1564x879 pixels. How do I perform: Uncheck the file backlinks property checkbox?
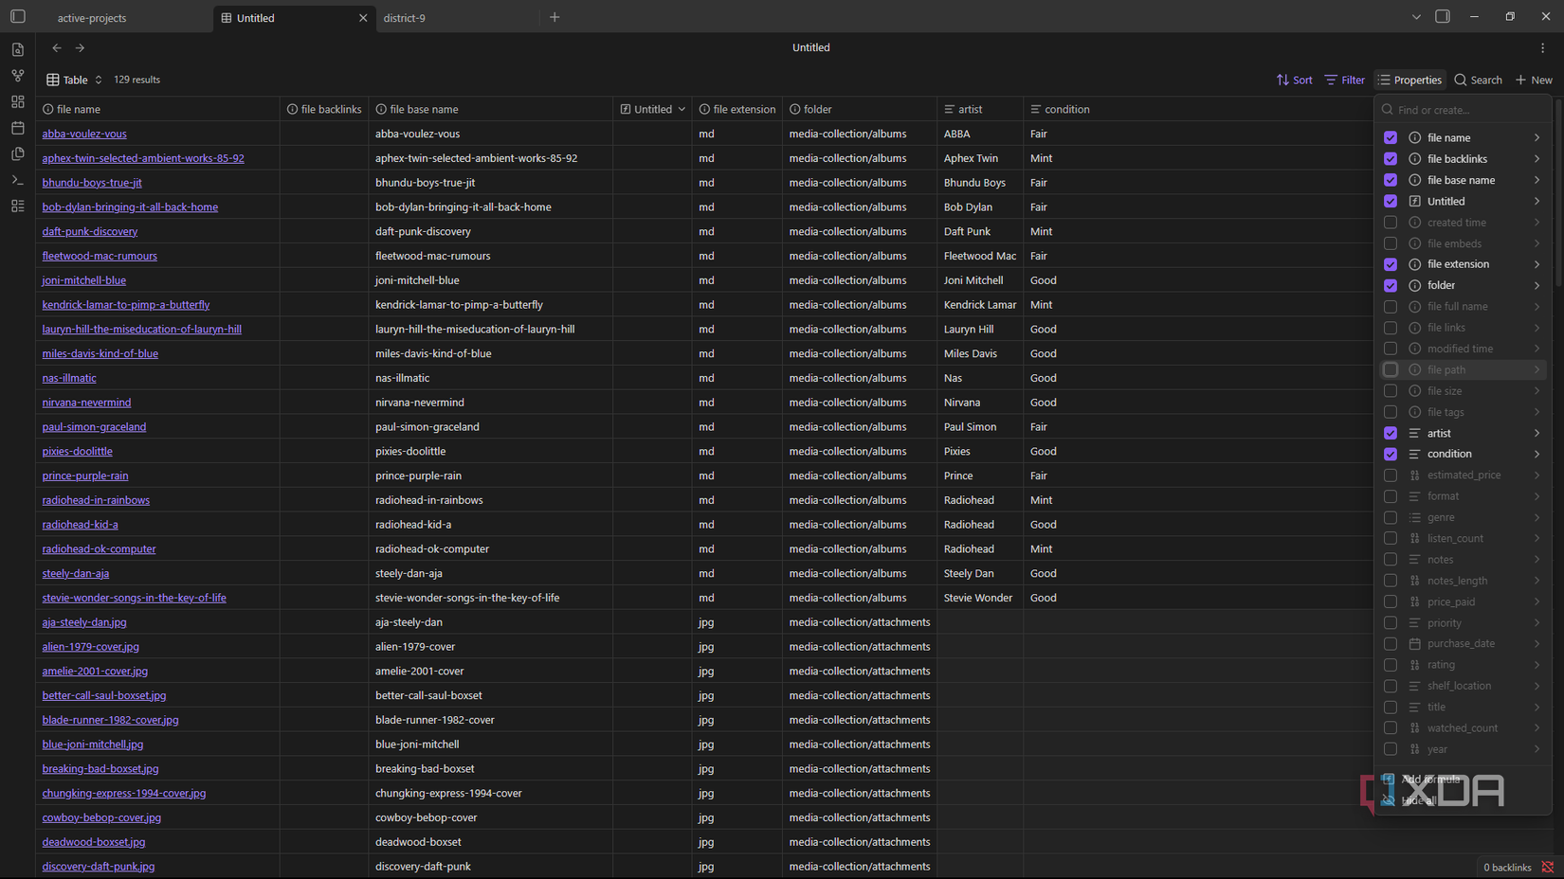1391,159
